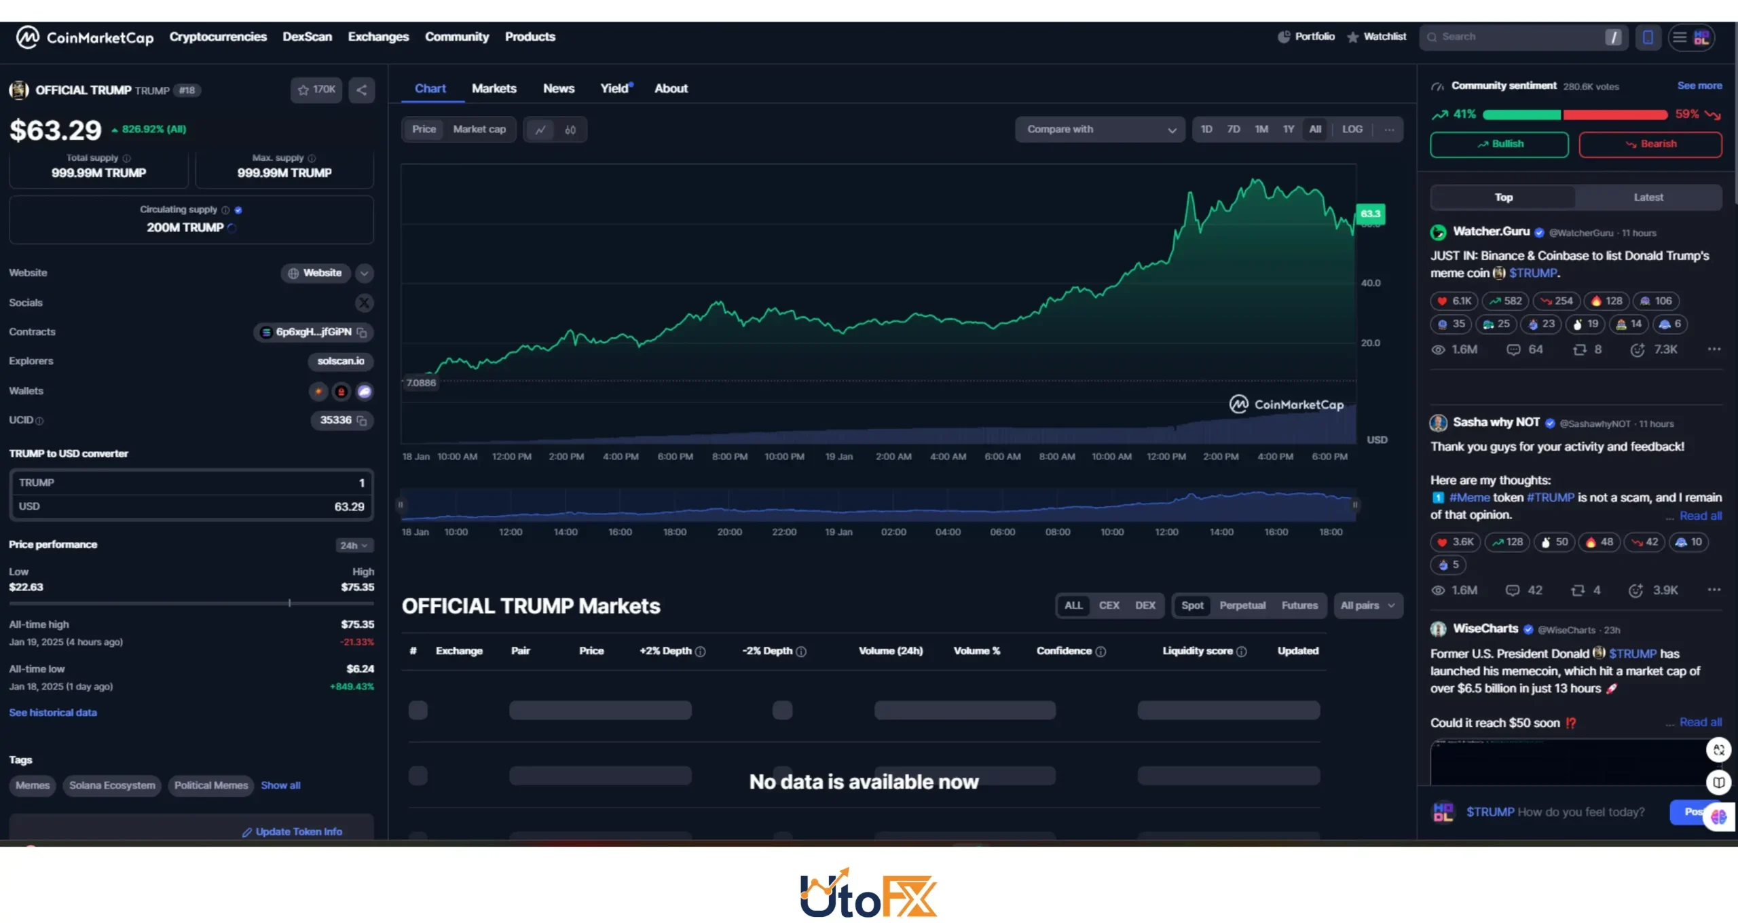
Task: Like Sasha why NOT post, 3.6K hearts
Action: (1455, 542)
